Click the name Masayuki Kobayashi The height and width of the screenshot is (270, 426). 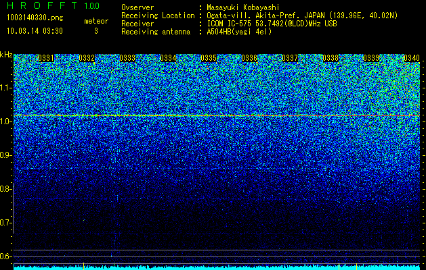coord(243,7)
